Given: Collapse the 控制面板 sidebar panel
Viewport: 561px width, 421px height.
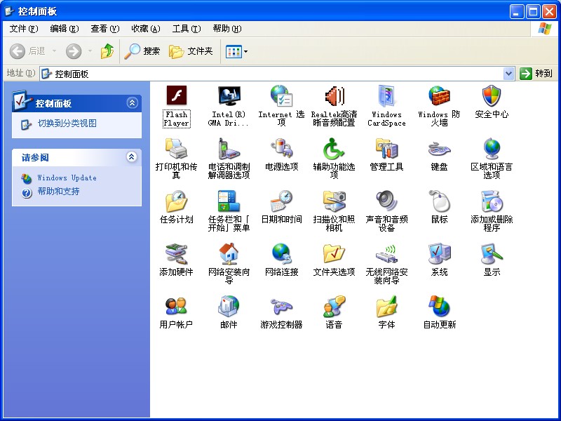Looking at the screenshot, I should 132,103.
